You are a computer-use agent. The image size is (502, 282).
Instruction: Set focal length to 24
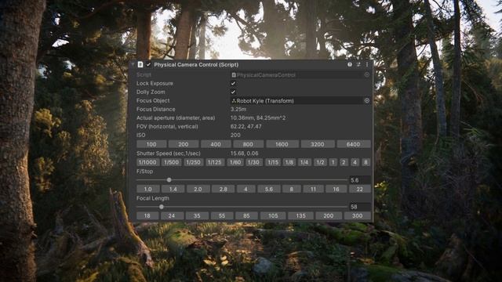[x=172, y=216]
